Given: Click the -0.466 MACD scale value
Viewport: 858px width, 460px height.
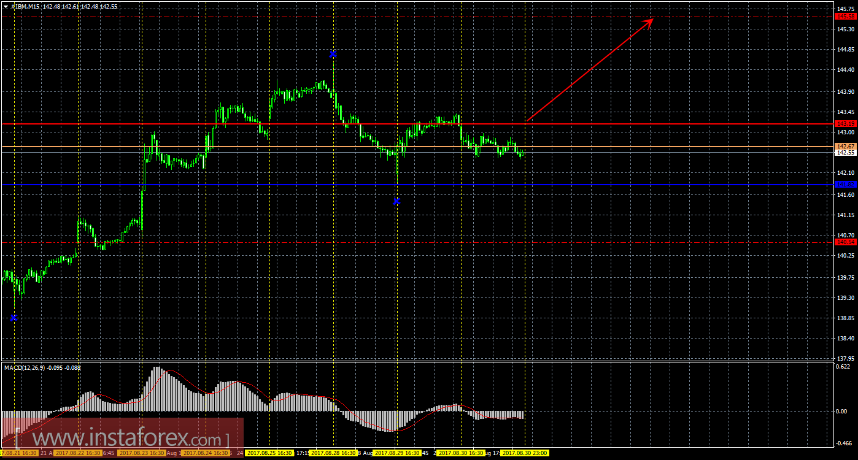Looking at the screenshot, I should tap(843, 443).
